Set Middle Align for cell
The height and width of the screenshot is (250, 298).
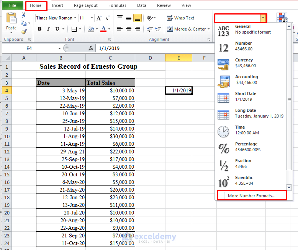tap(129, 18)
